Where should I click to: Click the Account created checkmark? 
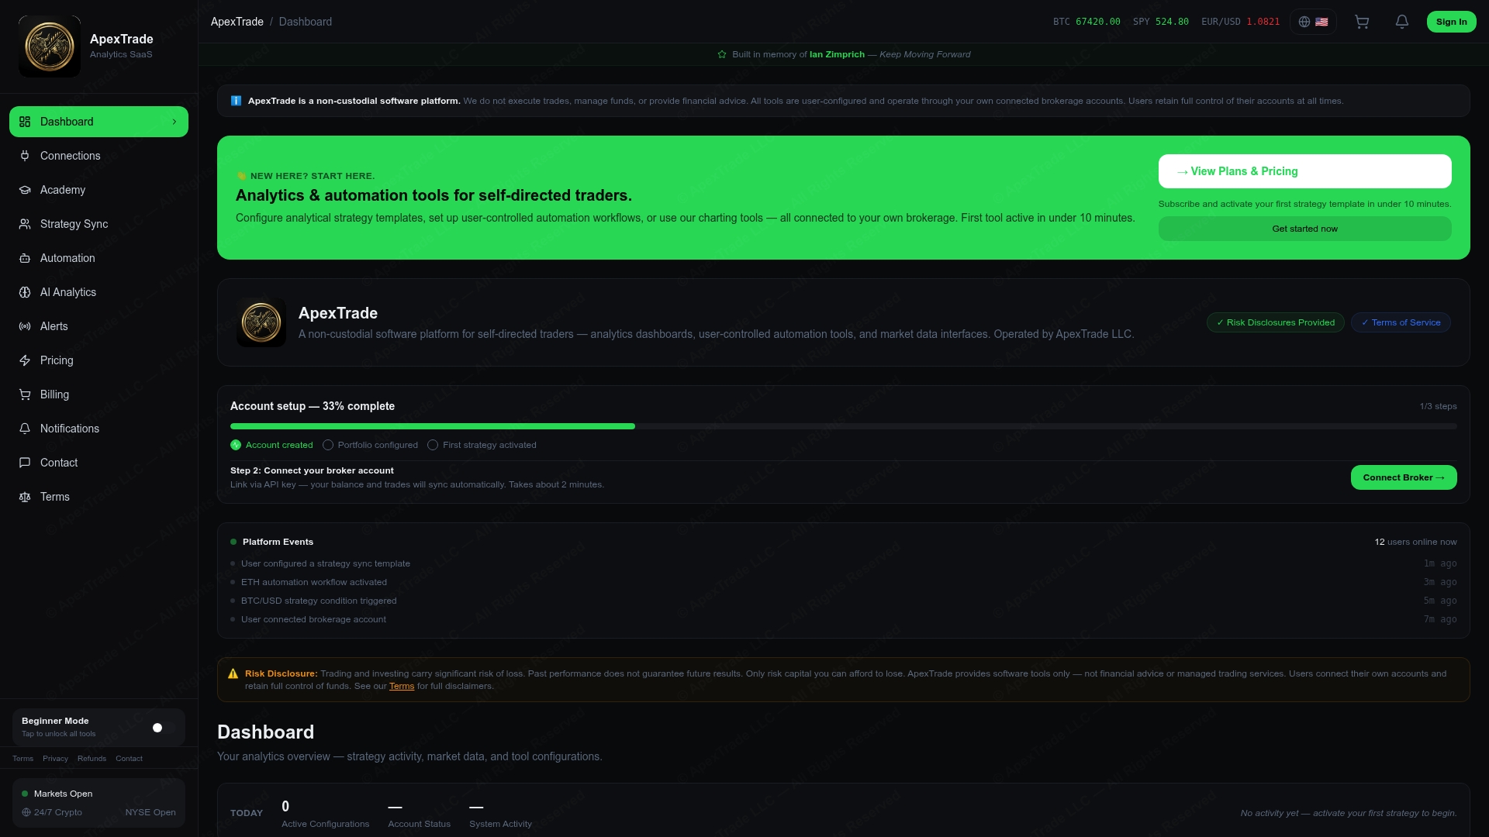click(236, 445)
